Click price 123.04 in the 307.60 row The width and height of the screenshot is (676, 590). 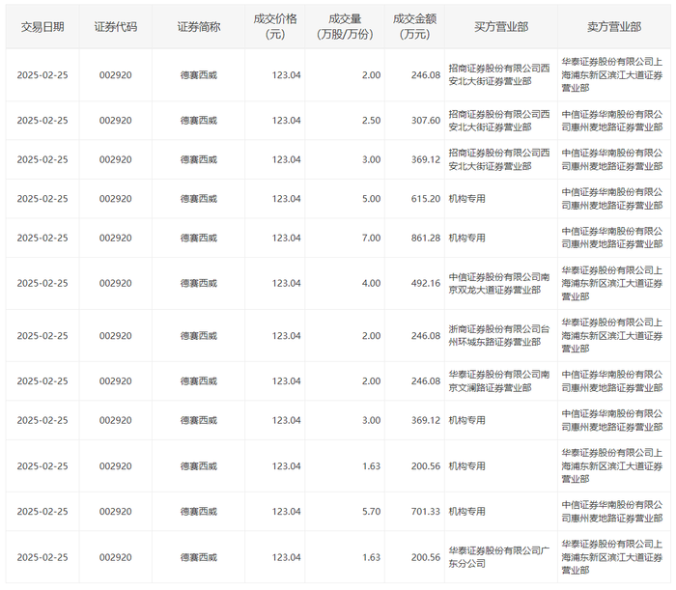[x=286, y=121]
